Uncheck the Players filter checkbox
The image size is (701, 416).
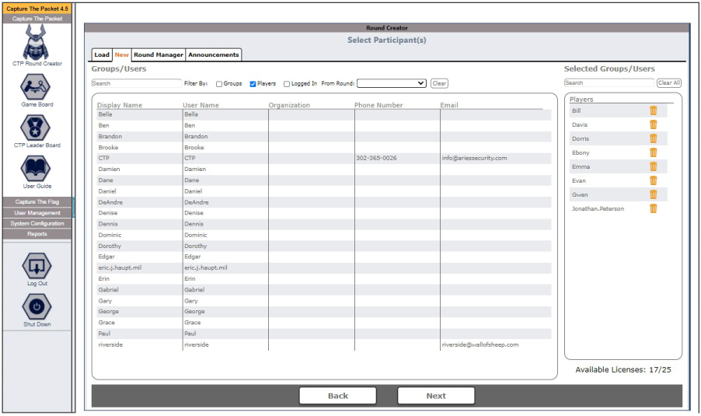253,84
